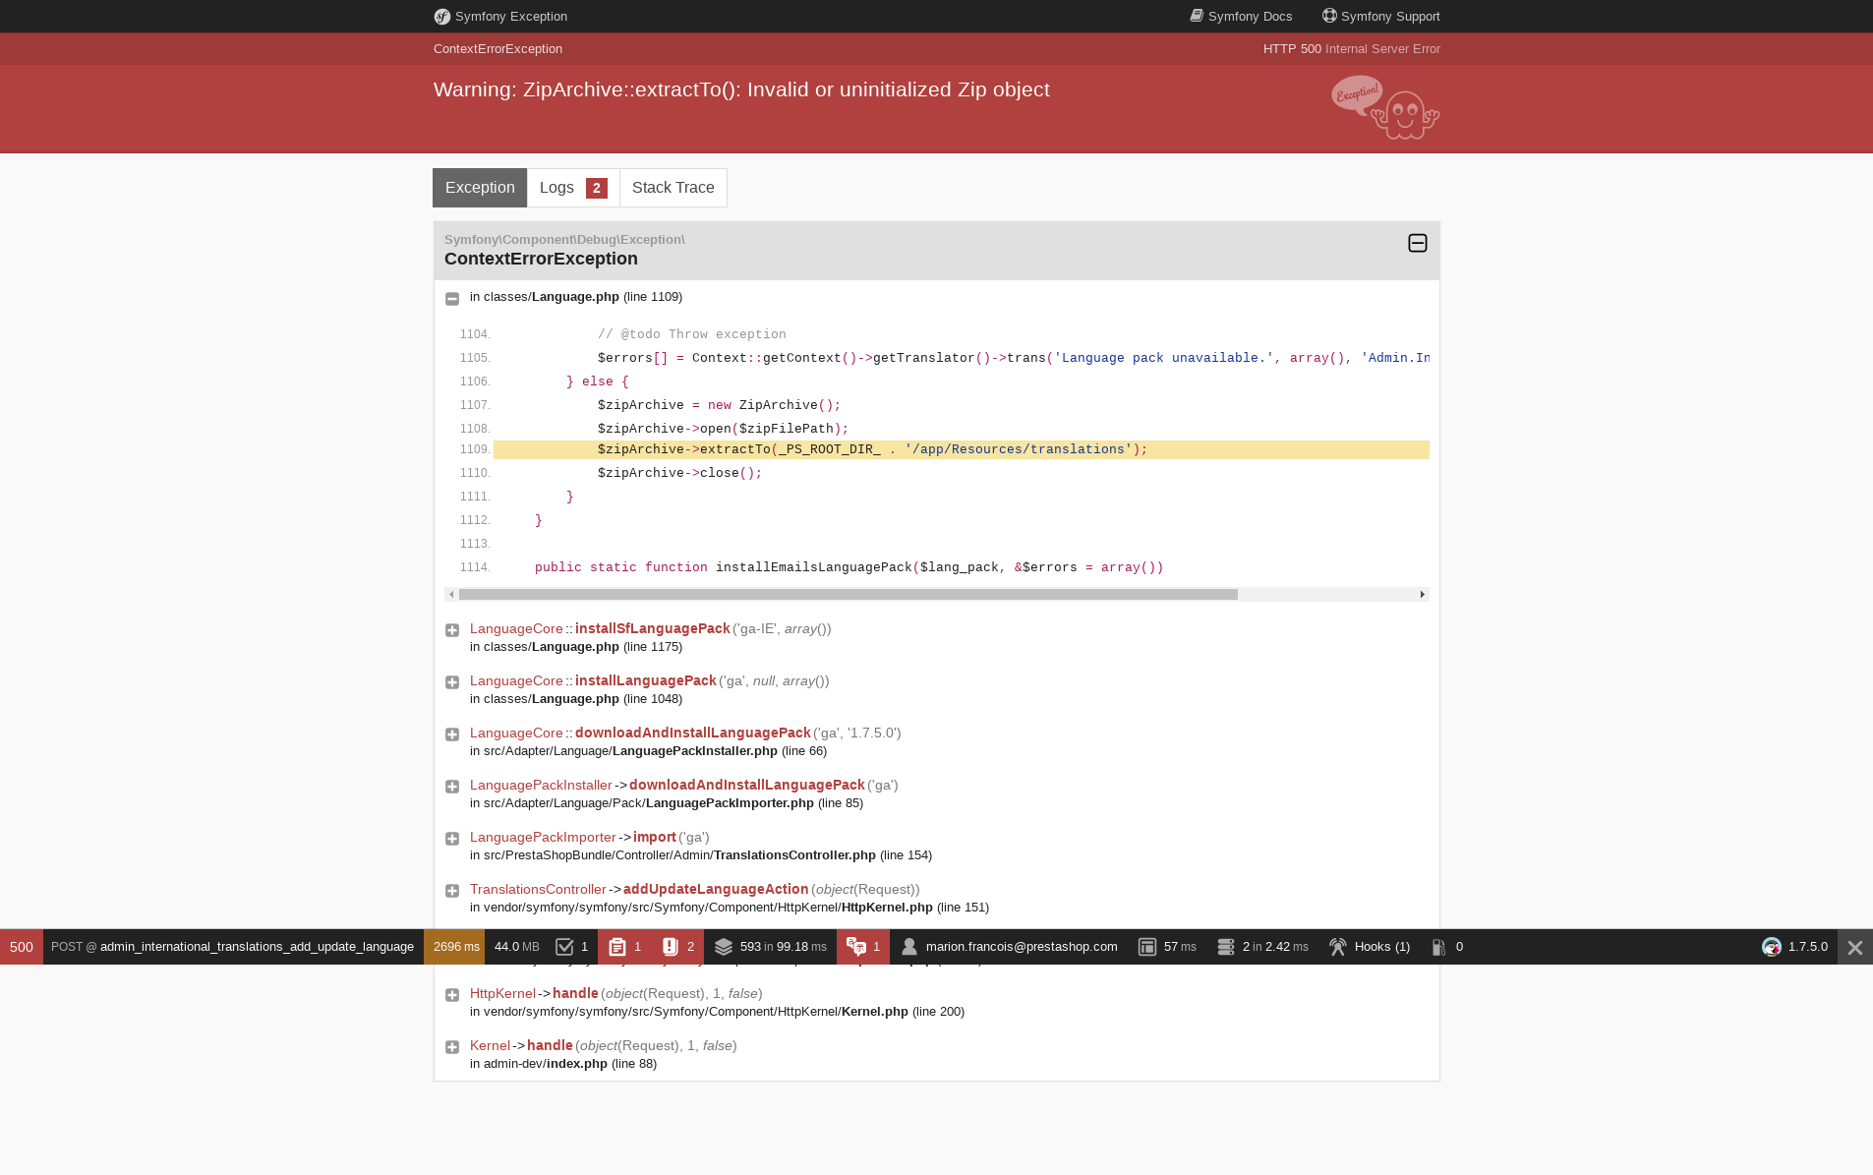The width and height of the screenshot is (1873, 1175).
Task: Click the Hooks (1) label in toolbar
Action: pos(1382,947)
